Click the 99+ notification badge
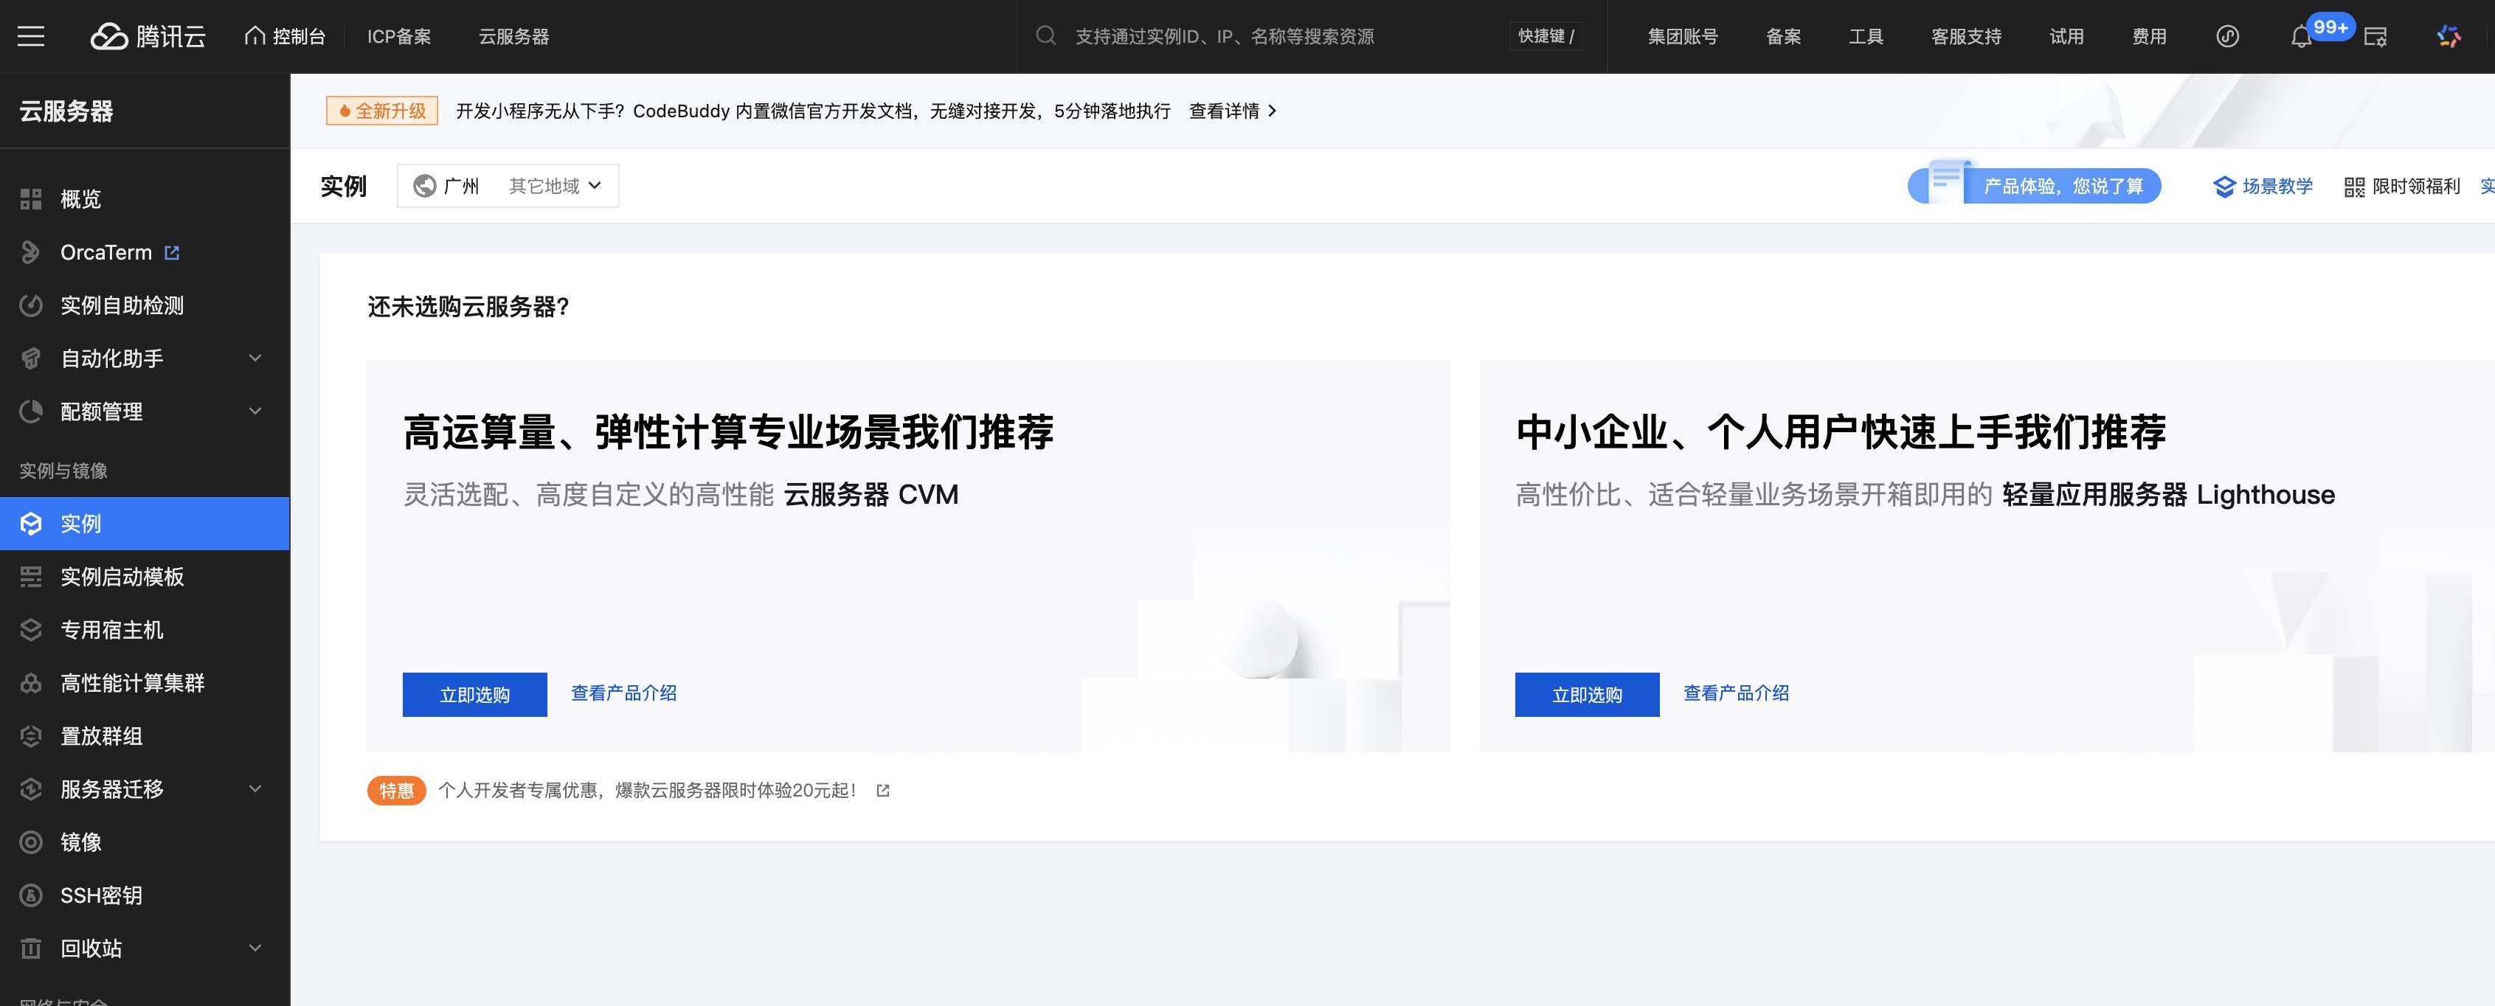Viewport: 2495px width, 1006px height. (2330, 27)
